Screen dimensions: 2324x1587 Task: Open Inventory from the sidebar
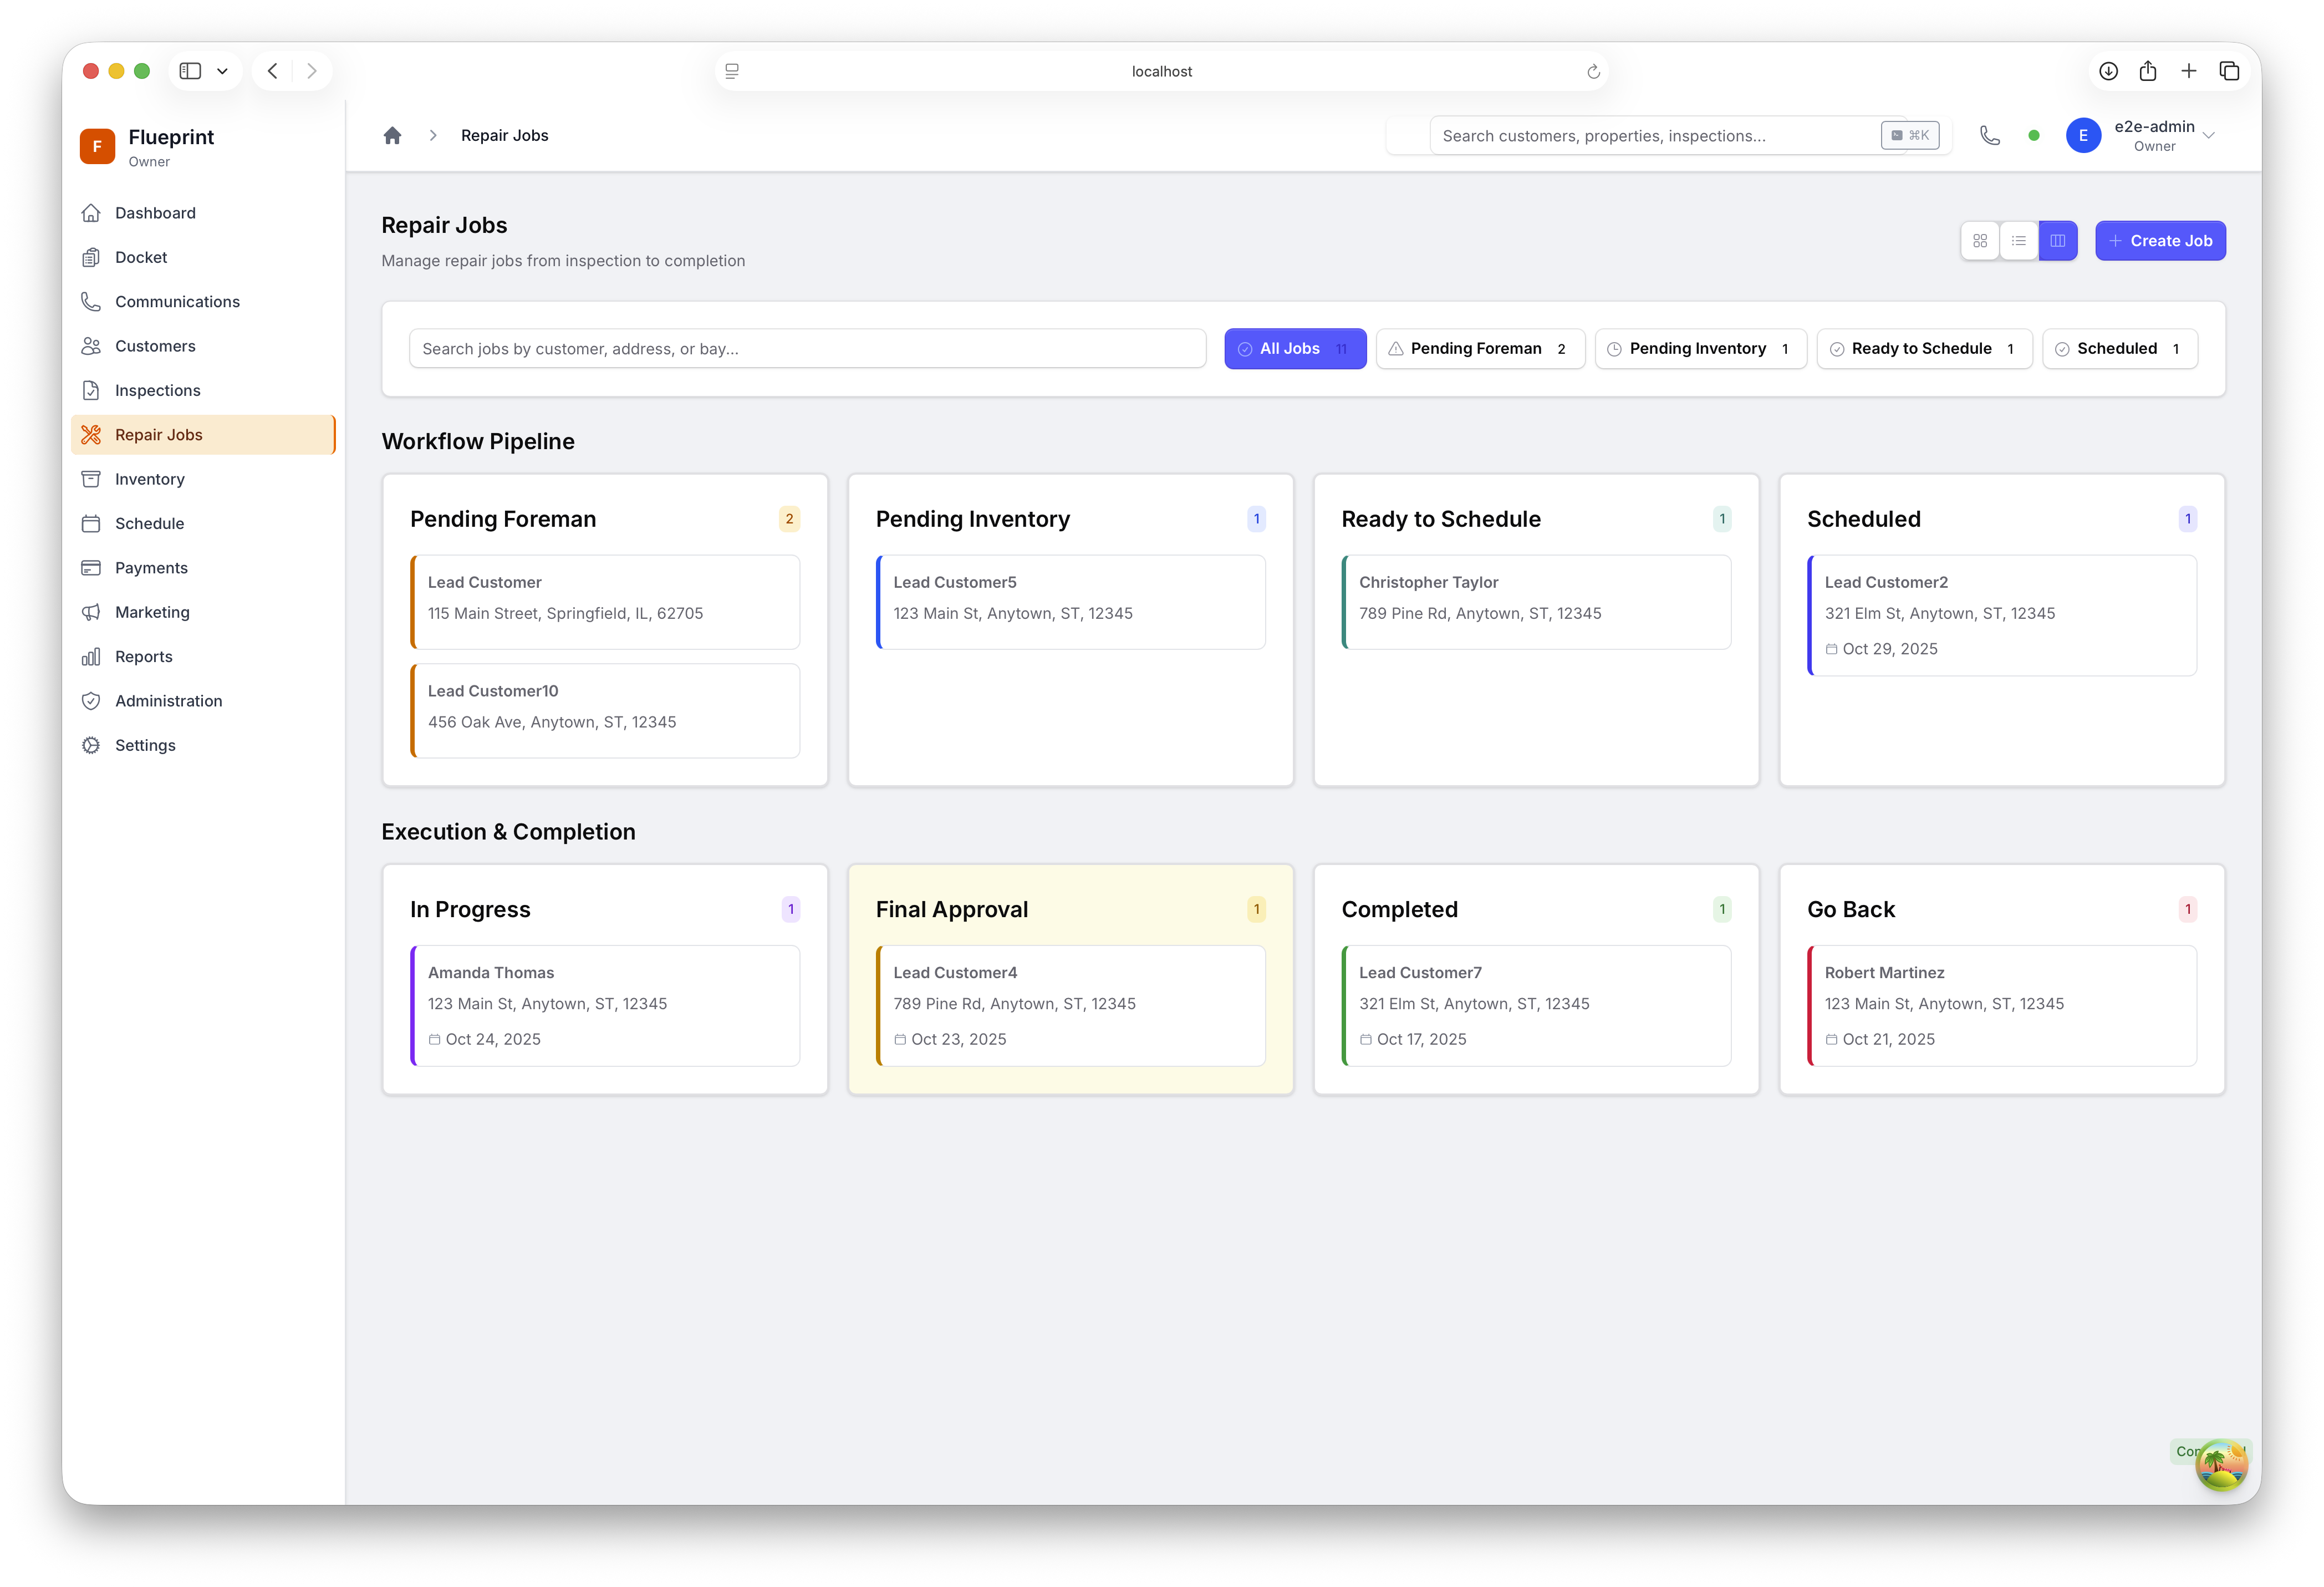click(149, 479)
